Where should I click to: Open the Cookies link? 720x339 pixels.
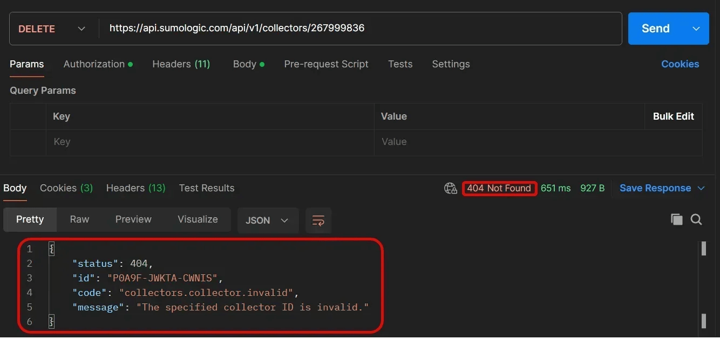[680, 64]
